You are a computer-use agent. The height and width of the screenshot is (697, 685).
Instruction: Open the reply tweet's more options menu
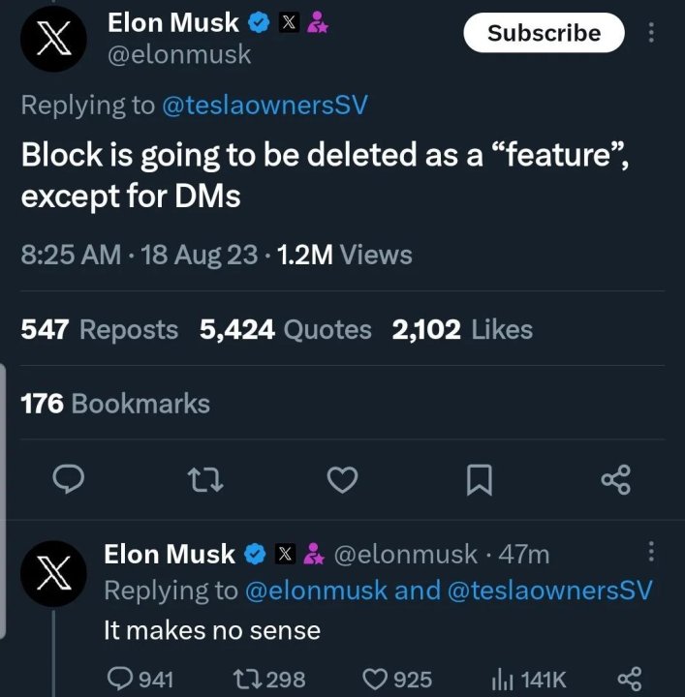coord(650,553)
